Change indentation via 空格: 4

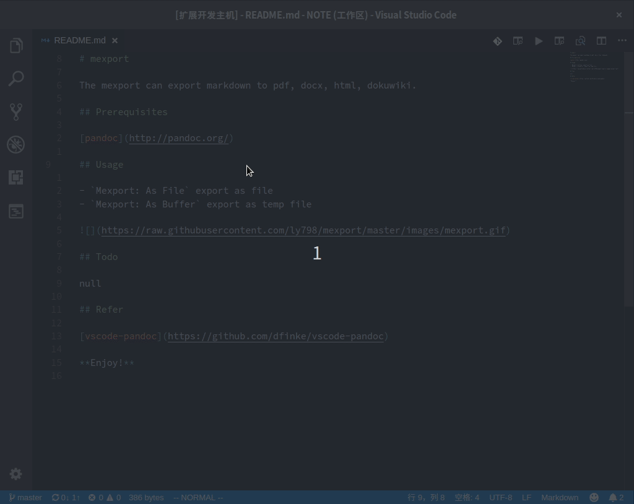[467, 498]
